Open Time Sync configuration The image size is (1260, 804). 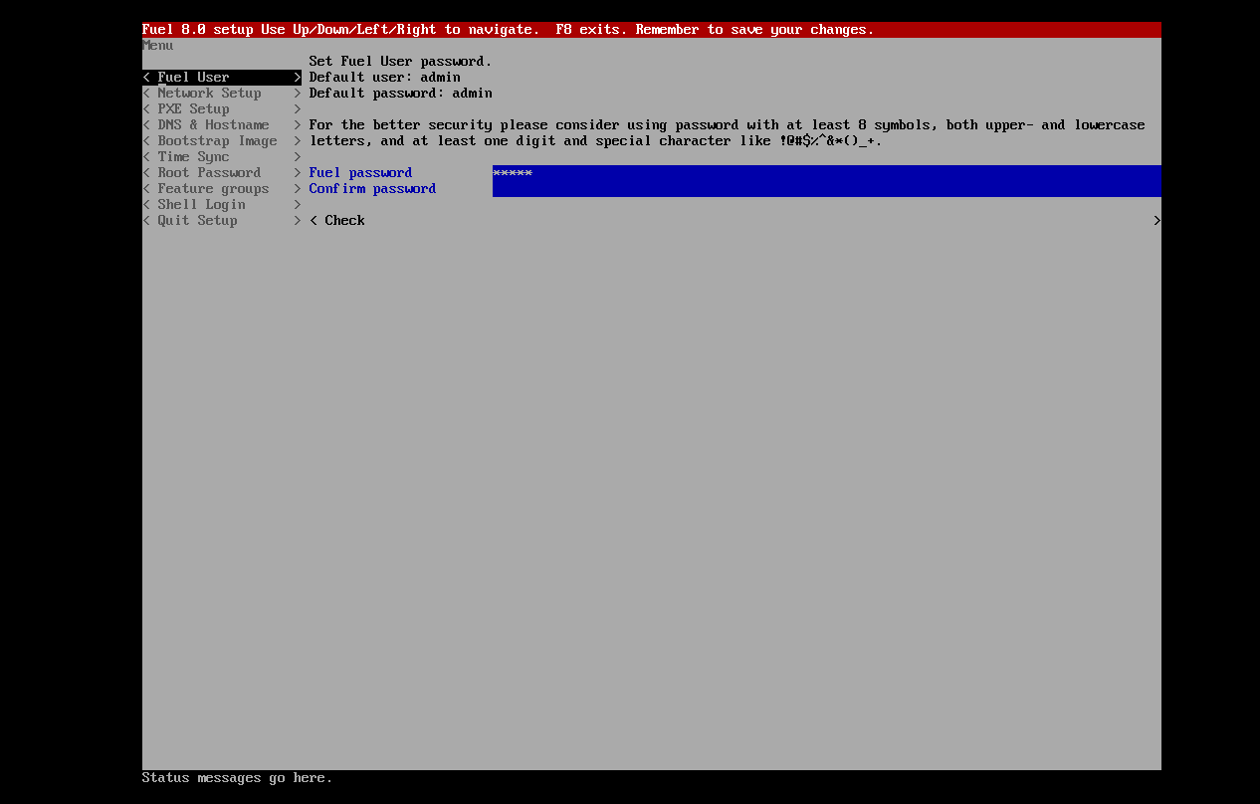click(x=221, y=157)
